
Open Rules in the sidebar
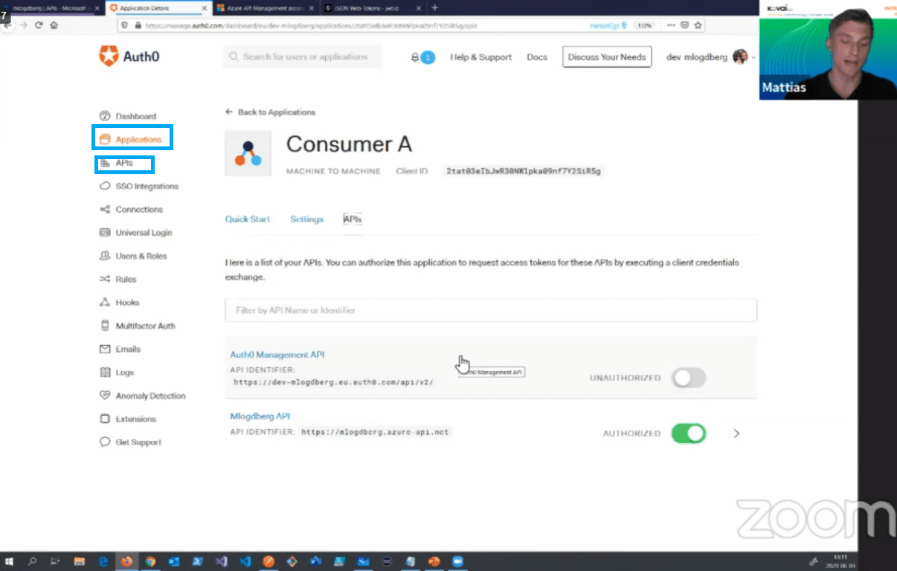pos(118,279)
